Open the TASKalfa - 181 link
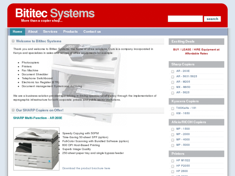The width and height of the screenshot is (235, 176). [x=186, y=108]
